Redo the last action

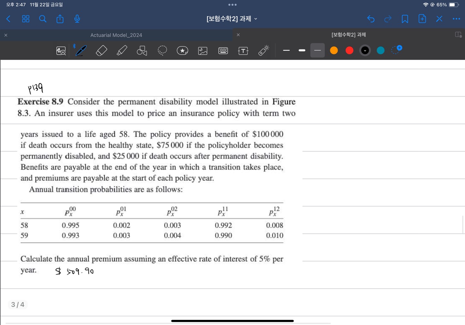point(388,19)
